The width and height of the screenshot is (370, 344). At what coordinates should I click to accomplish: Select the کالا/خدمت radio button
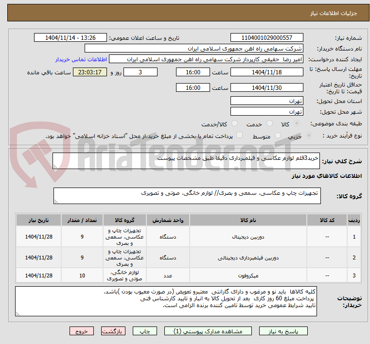pyautogui.click(x=234, y=123)
